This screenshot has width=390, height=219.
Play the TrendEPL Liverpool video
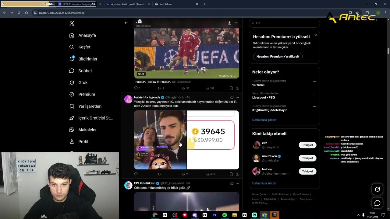pyautogui.click(x=187, y=54)
